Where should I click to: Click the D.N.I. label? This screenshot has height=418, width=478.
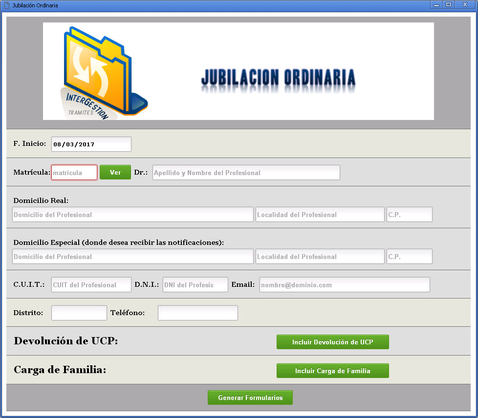[x=147, y=284]
